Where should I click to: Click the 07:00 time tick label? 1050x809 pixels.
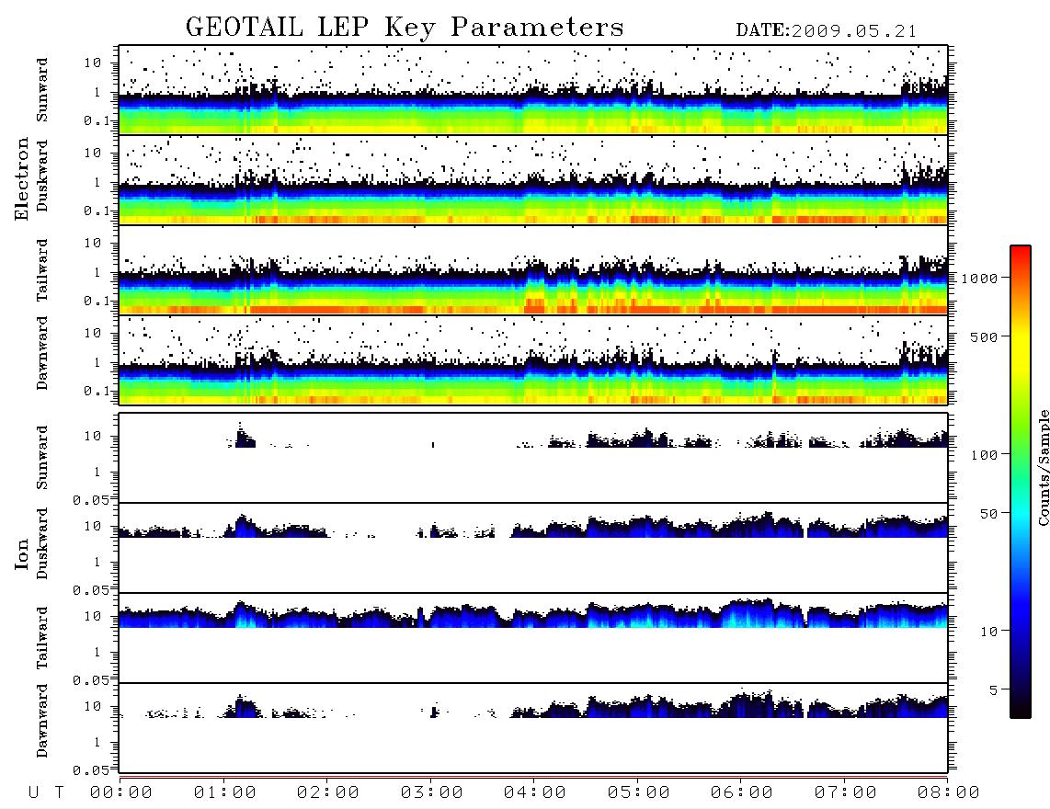tap(846, 793)
